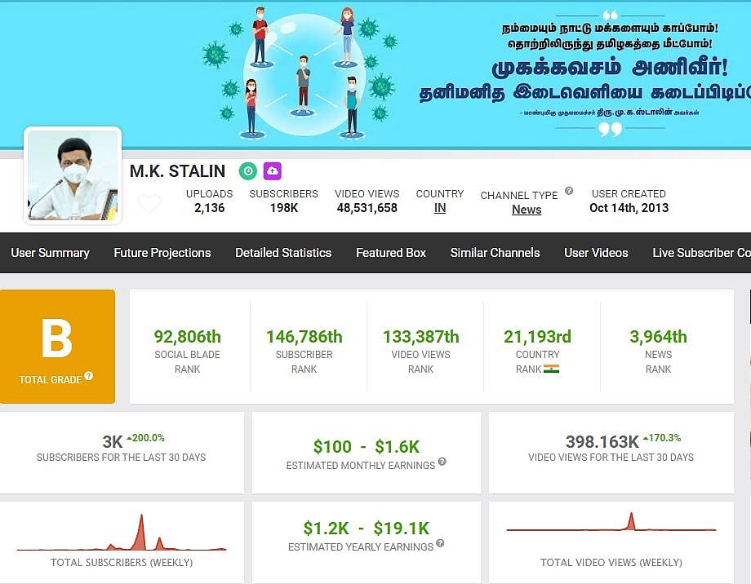This screenshot has height=584, width=751.
Task: Click the Total Subscribers weekly chart
Action: [122, 534]
